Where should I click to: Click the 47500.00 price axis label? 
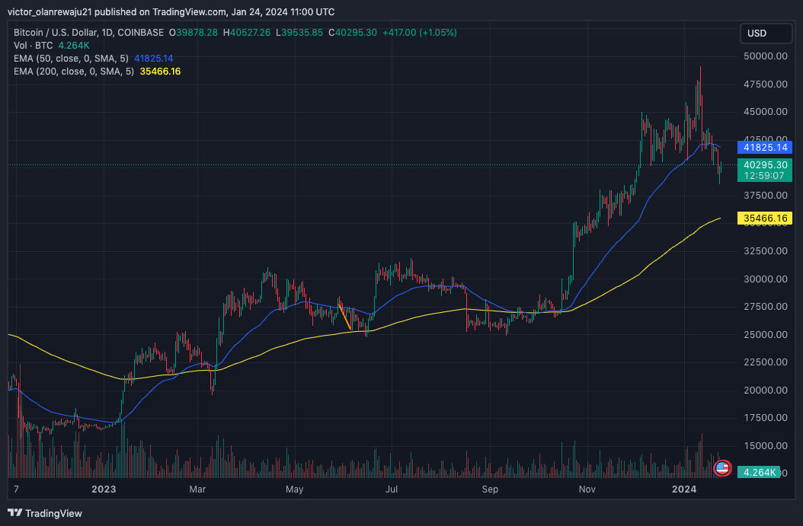point(766,84)
